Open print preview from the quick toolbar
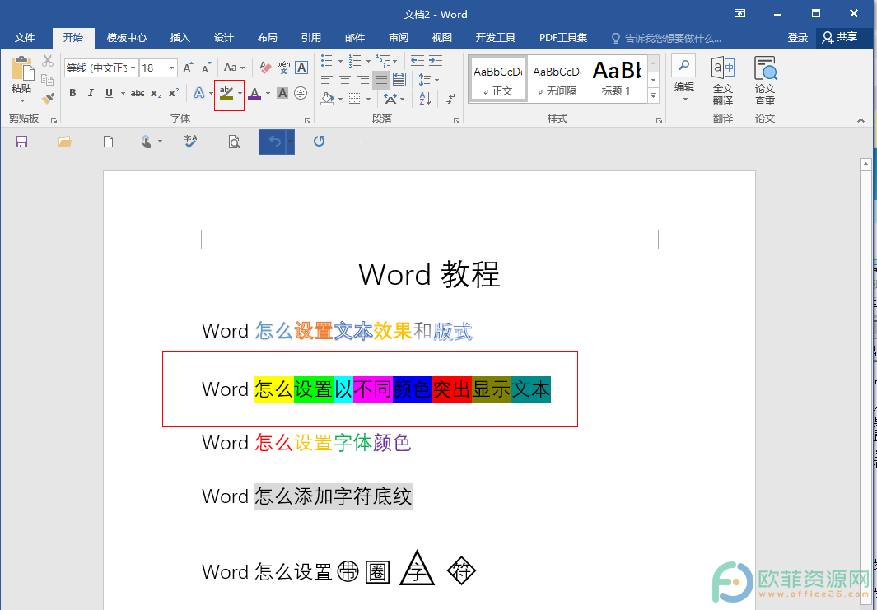This screenshot has height=610, width=877. (x=235, y=142)
